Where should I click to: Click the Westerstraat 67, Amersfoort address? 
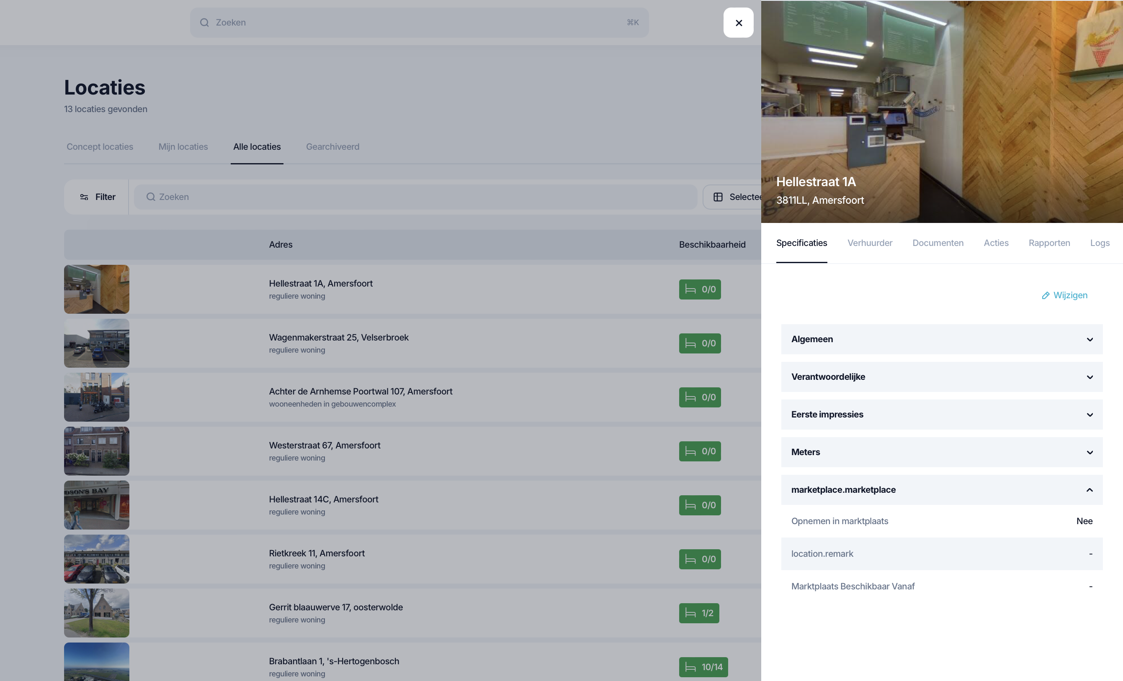pyautogui.click(x=324, y=445)
